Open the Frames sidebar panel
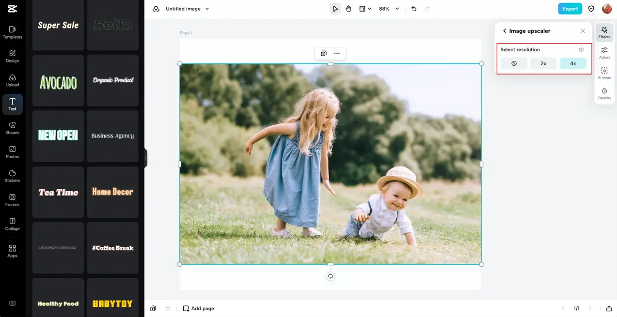This screenshot has width=617, height=317. [x=12, y=200]
